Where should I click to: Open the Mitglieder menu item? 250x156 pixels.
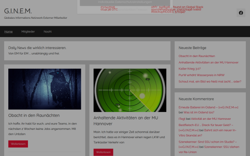(x=28, y=32)
